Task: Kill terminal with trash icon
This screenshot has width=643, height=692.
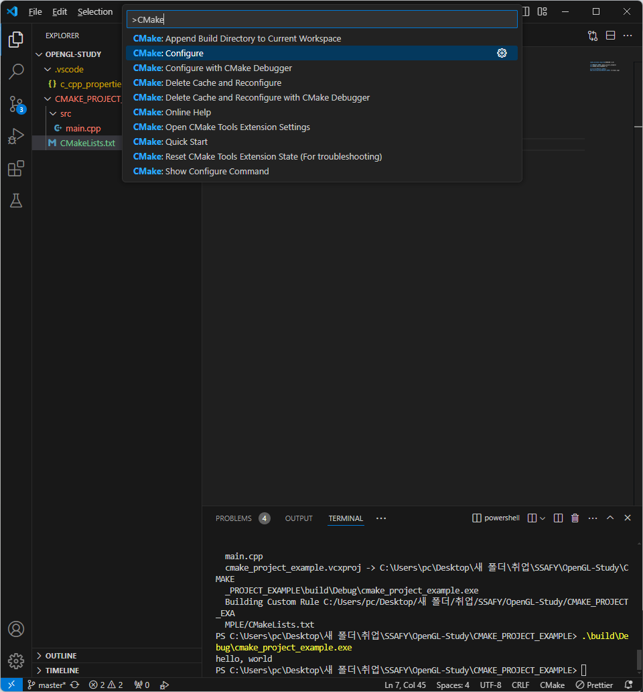Action: [575, 518]
